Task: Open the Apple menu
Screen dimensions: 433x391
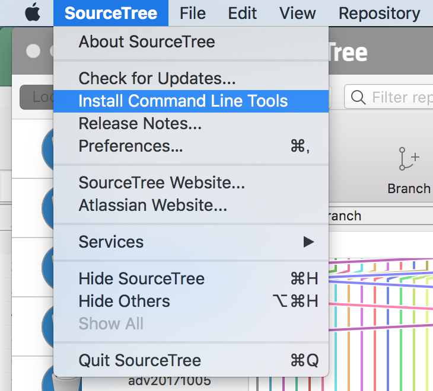Action: tap(32, 12)
